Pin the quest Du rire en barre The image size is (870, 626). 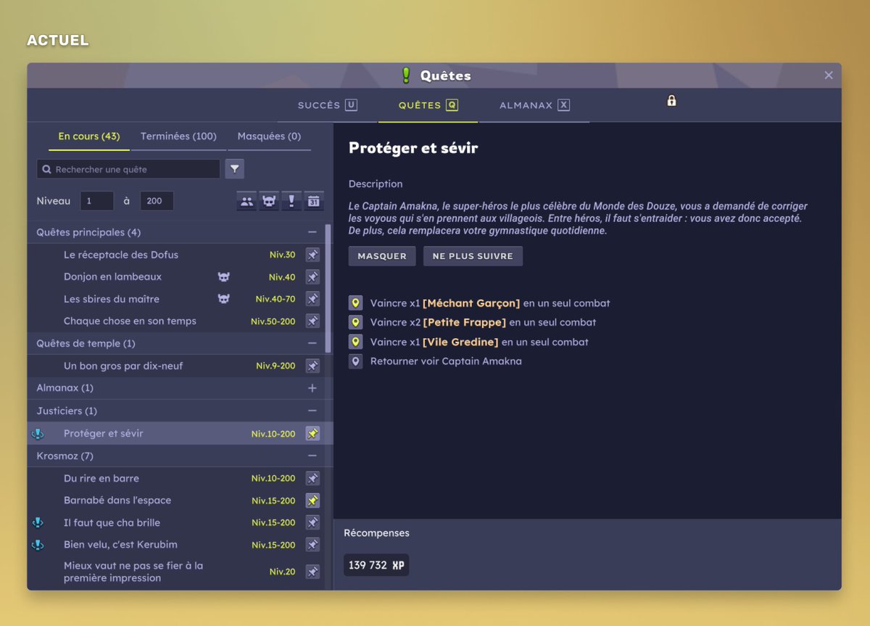point(312,479)
